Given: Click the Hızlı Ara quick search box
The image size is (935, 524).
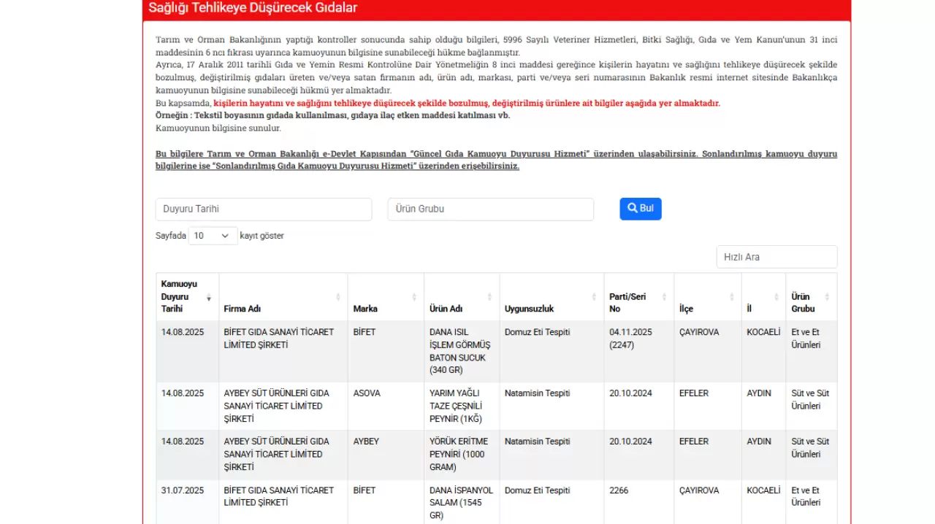Looking at the screenshot, I should [x=776, y=257].
